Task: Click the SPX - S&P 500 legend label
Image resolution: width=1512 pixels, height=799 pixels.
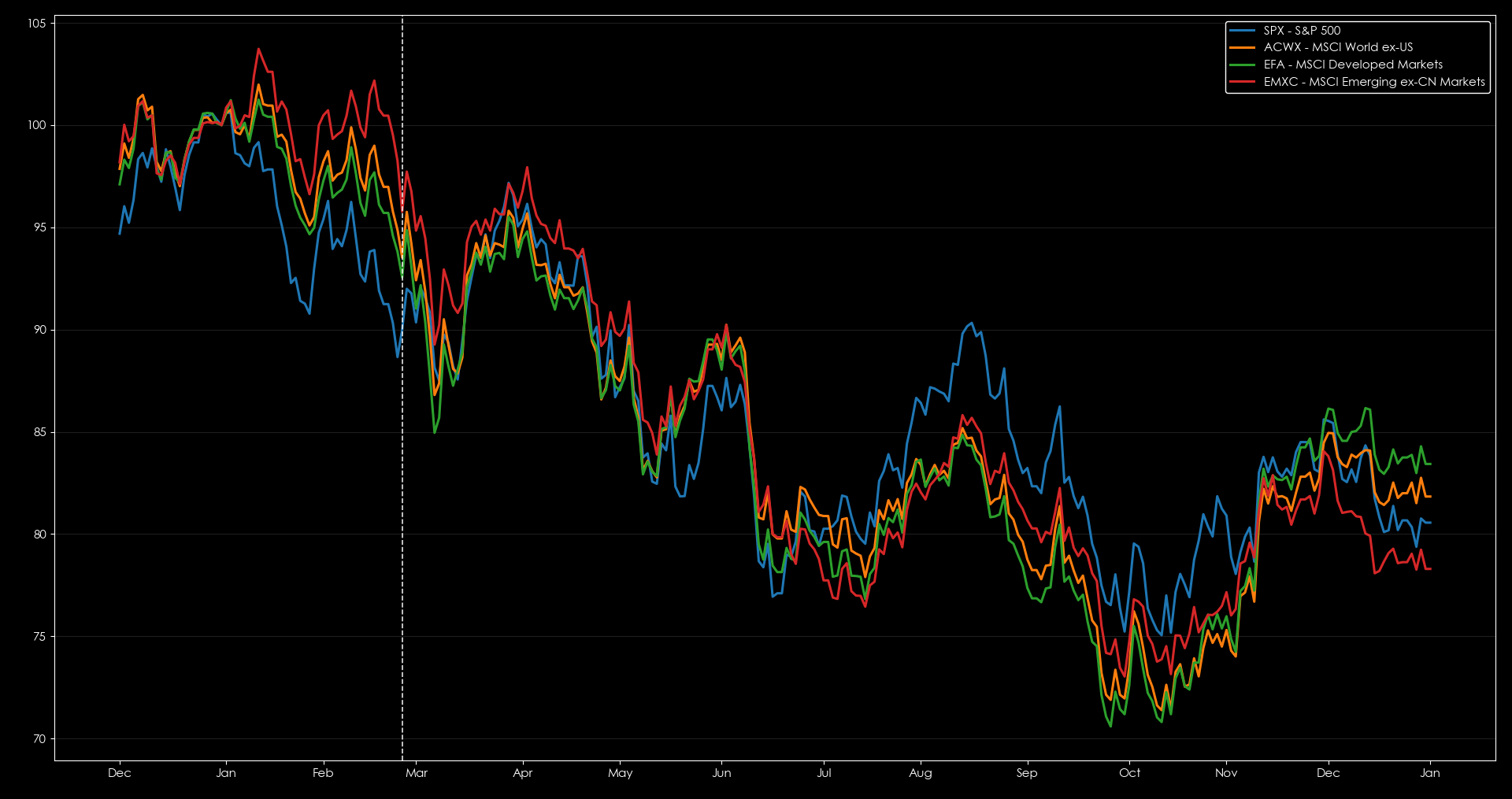Action: tap(1302, 31)
